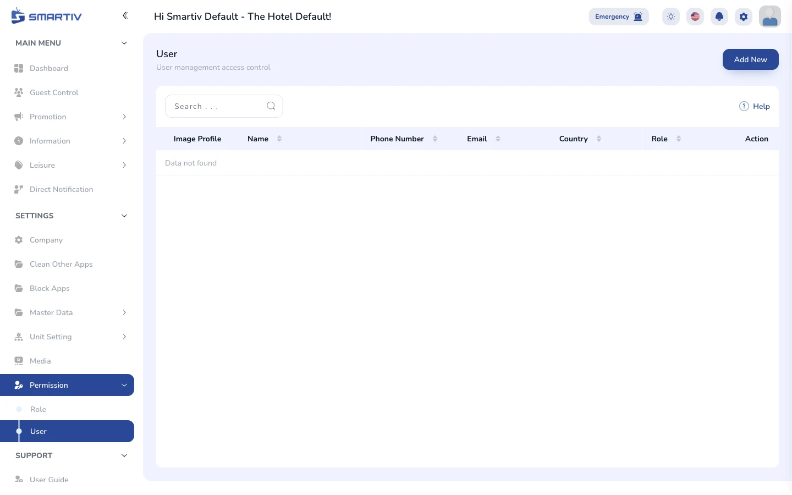Expand the Promotion submenu chevron
Screen dimensions: 792x495
point(124,117)
